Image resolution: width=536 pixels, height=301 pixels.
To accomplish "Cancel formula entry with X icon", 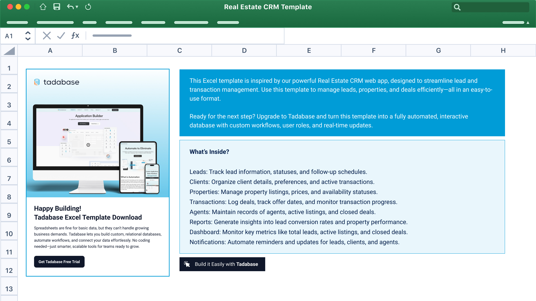I will coord(47,36).
